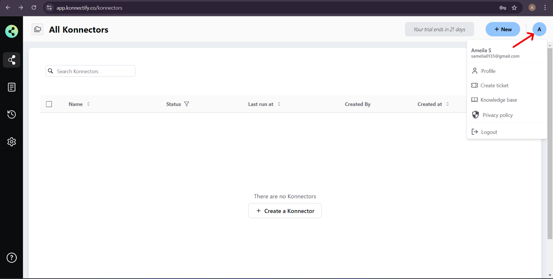Image resolution: width=553 pixels, height=279 pixels.
Task: Click the Ameila S name in menu
Action: [481, 50]
